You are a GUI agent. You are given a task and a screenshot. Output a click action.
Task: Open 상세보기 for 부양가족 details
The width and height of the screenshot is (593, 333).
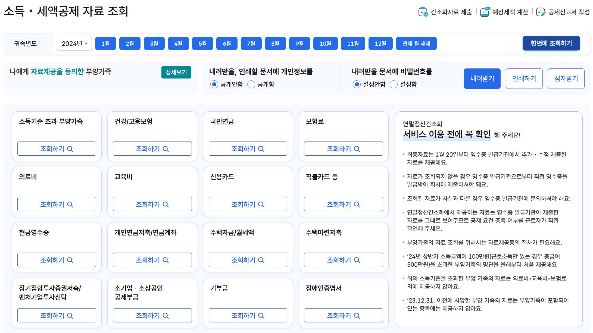point(176,72)
